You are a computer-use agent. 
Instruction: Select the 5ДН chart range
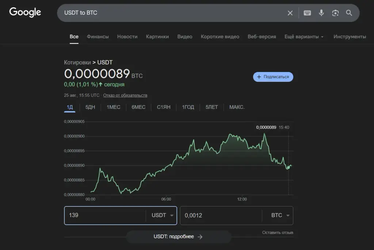[90, 107]
